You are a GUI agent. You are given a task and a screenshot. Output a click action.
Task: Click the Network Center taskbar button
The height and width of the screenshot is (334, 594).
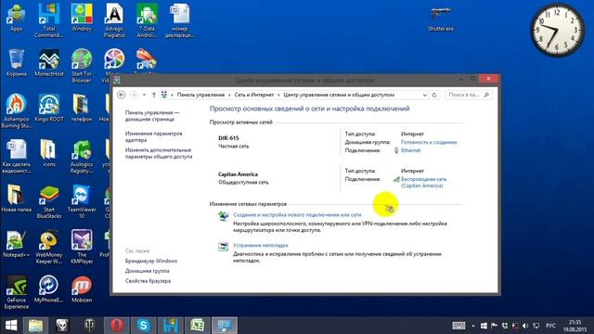(x=225, y=326)
